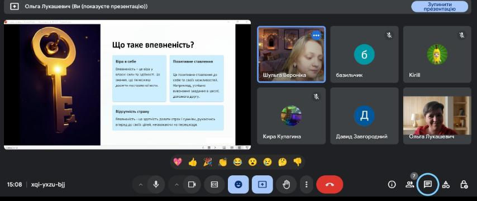Click the базильчик name label
The height and width of the screenshot is (201, 477).
(349, 75)
